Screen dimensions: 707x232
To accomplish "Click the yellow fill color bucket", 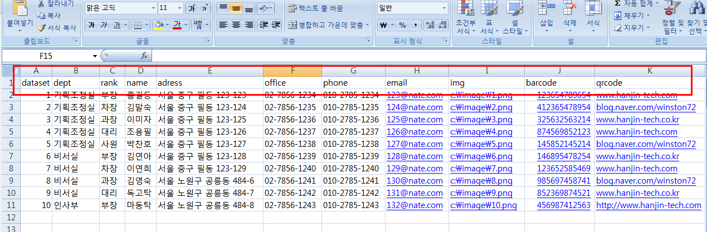I will [x=159, y=25].
